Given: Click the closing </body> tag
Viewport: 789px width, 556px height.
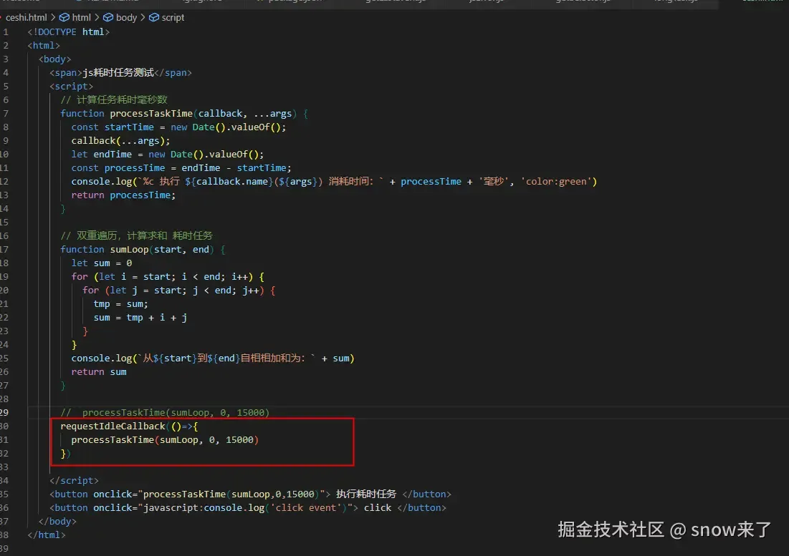Looking at the screenshot, I should [x=57, y=522].
